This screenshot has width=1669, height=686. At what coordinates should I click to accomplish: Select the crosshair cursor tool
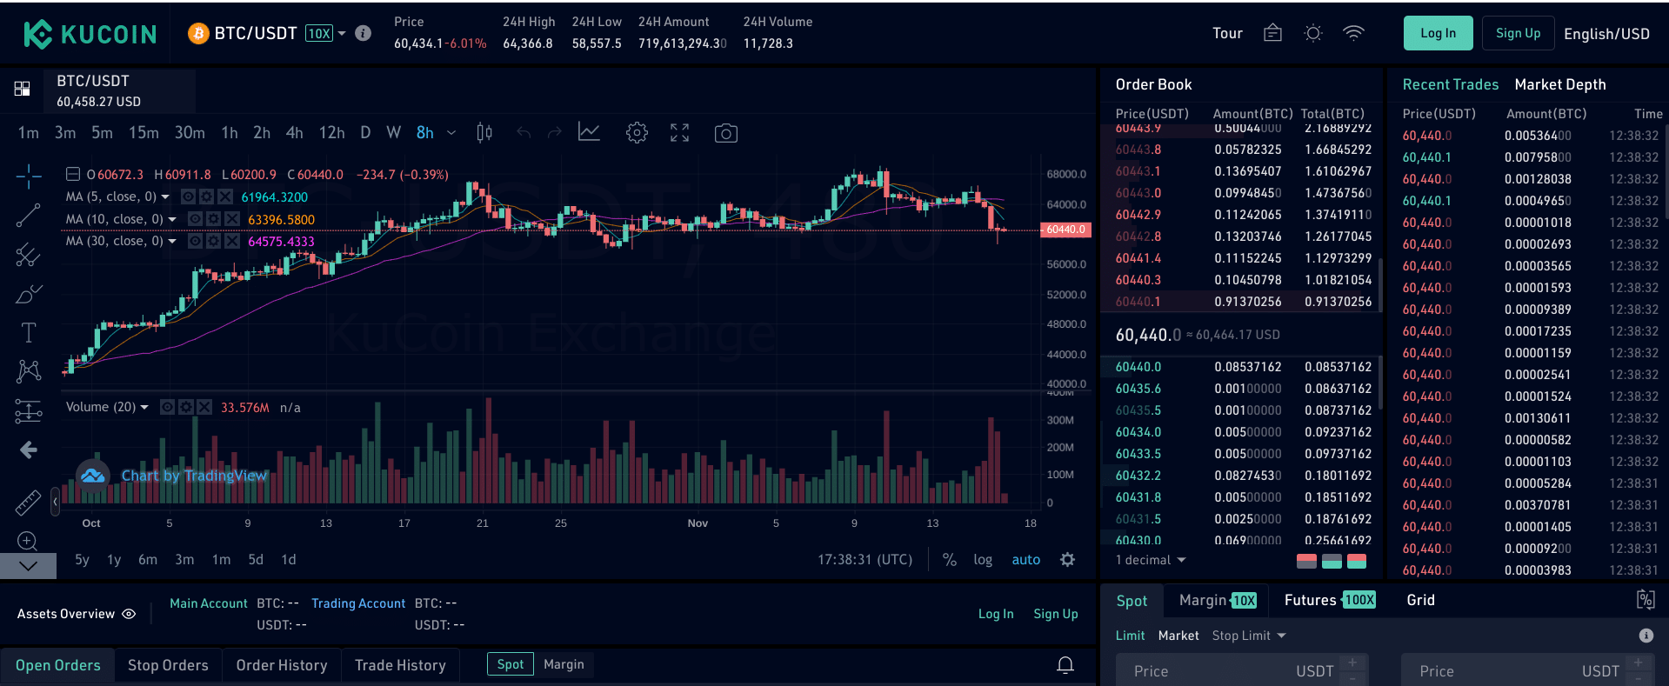[29, 176]
